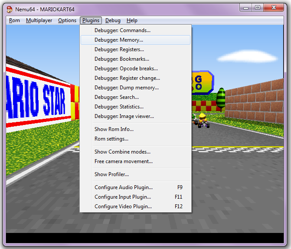Choose Configure Input Plugin...
The height and width of the screenshot is (249, 291).
[x=135, y=197]
